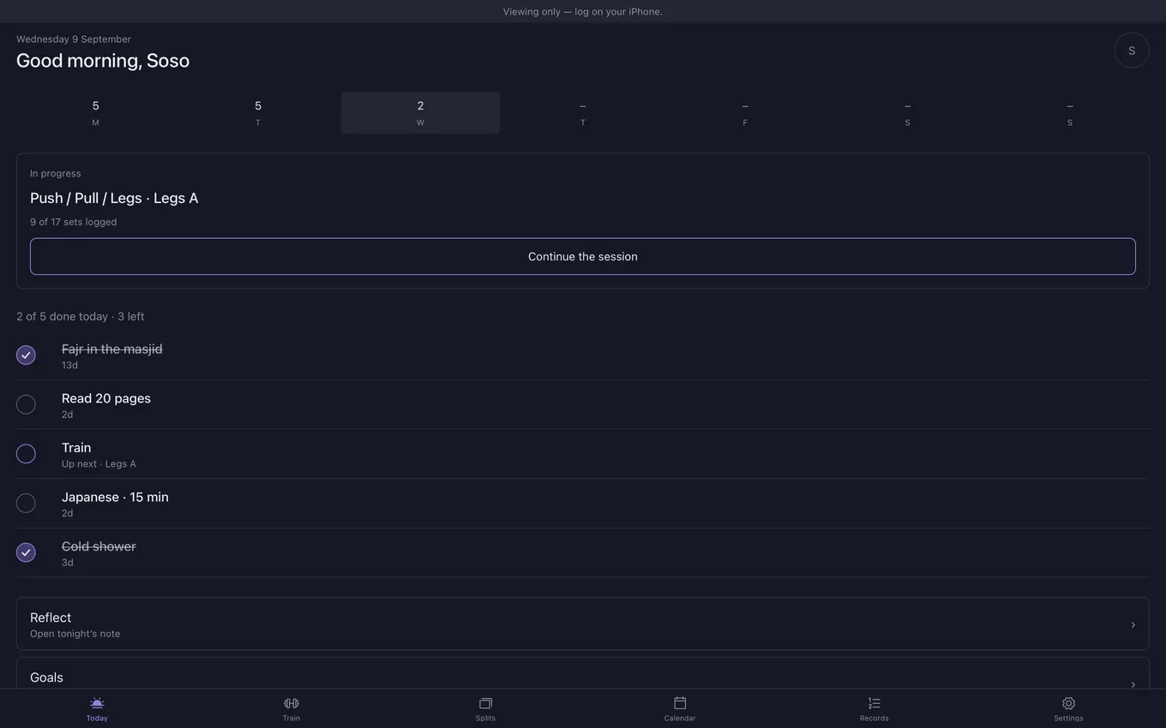Image resolution: width=1166 pixels, height=728 pixels.
Task: Open the Calendar icon in bottom bar
Action: click(x=680, y=703)
